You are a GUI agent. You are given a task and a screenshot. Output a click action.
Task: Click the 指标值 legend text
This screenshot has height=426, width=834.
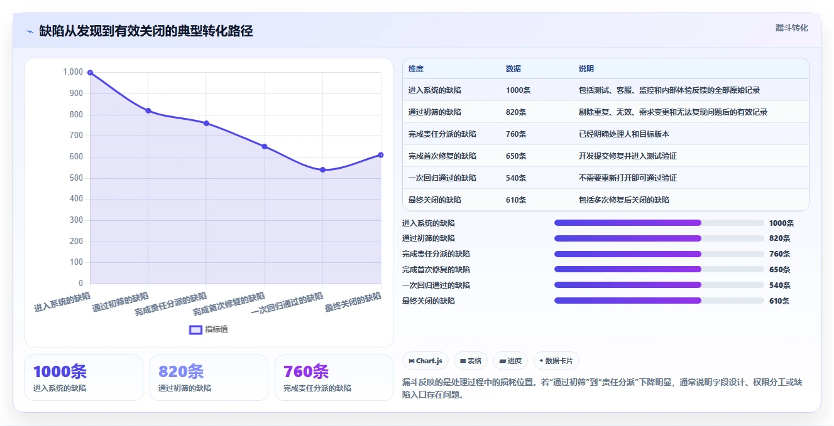[x=216, y=329]
